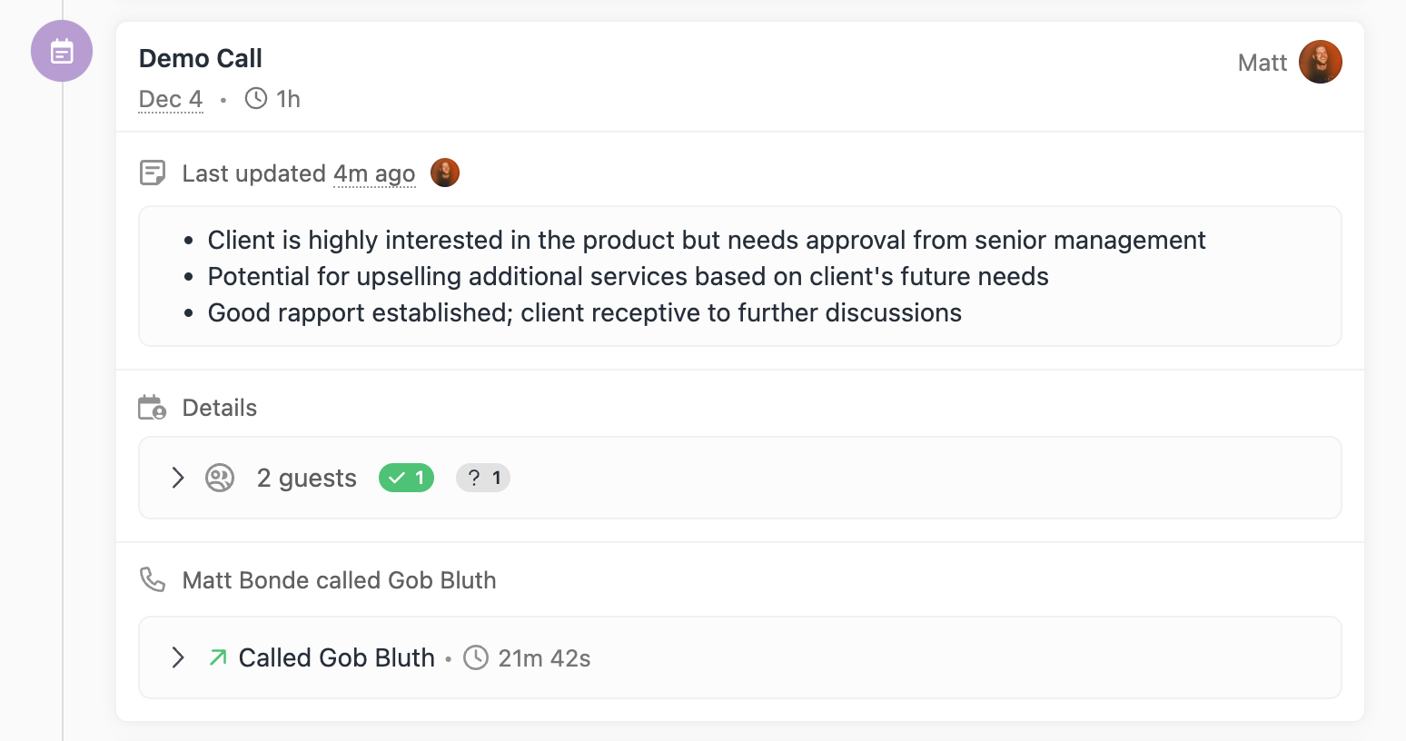This screenshot has width=1406, height=741.
Task: Click the gray pending guests badge
Action: [483, 478]
